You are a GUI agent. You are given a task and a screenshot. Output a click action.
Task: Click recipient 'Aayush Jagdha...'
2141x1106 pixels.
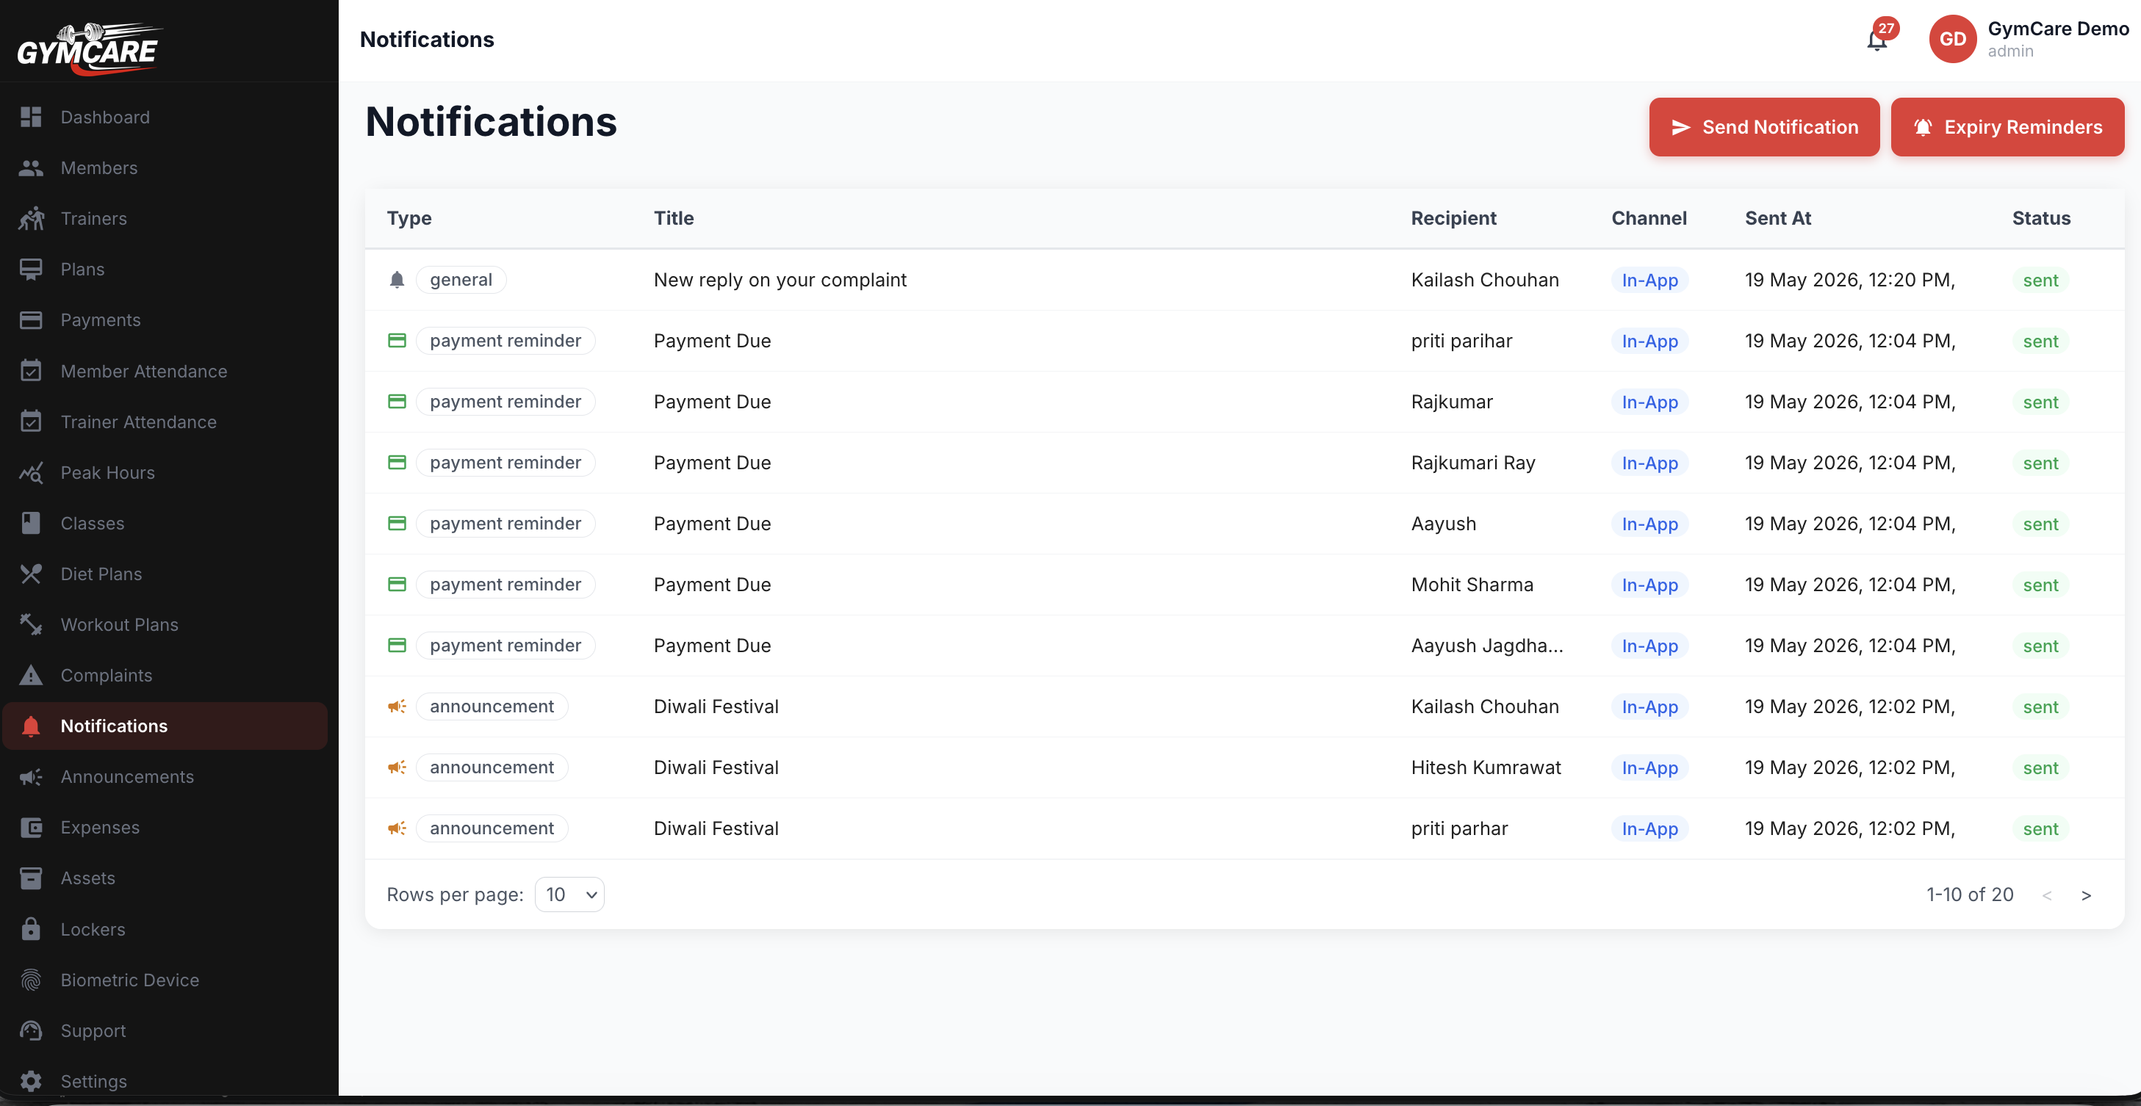tap(1487, 646)
